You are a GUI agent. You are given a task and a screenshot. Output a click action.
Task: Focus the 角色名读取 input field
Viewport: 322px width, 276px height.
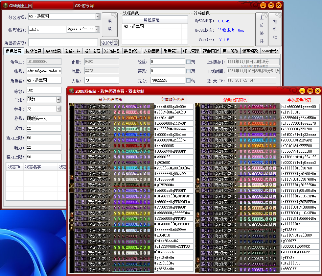click(63, 42)
